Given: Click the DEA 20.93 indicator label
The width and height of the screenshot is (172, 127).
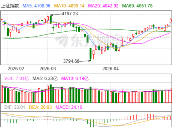Looking at the screenshot, I should pos(40,107).
